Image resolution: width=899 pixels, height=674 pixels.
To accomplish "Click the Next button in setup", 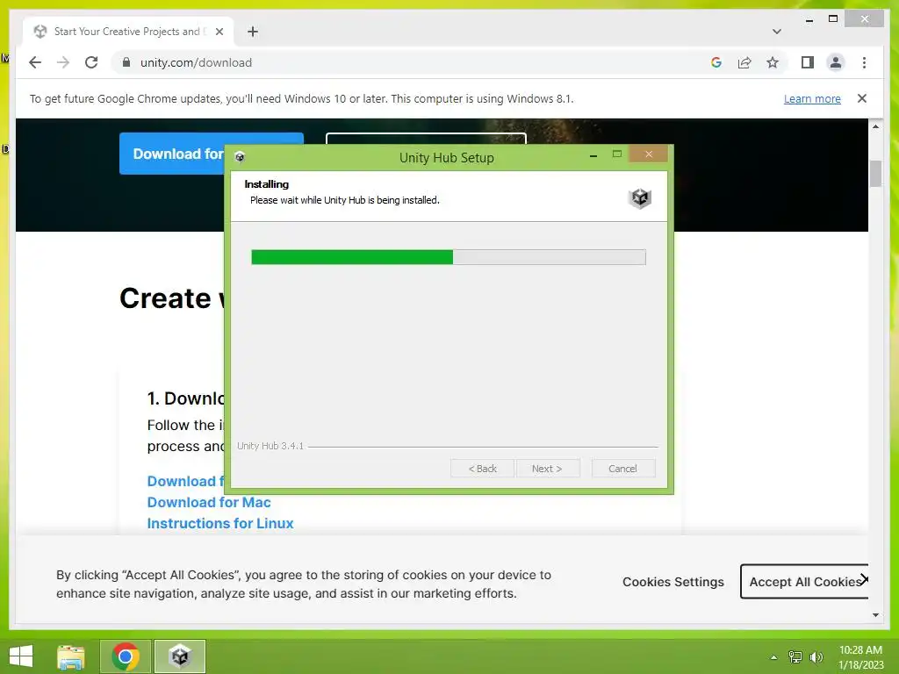I will tap(548, 469).
